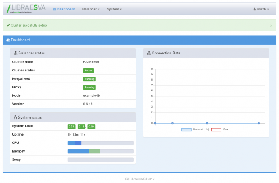Viewport: 279px width, 183px height.
Task: Click the Active cluster status badge
Action: pyautogui.click(x=88, y=71)
